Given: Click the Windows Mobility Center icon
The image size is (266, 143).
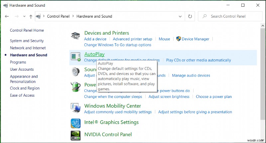Looking at the screenshot, I should point(76,107).
